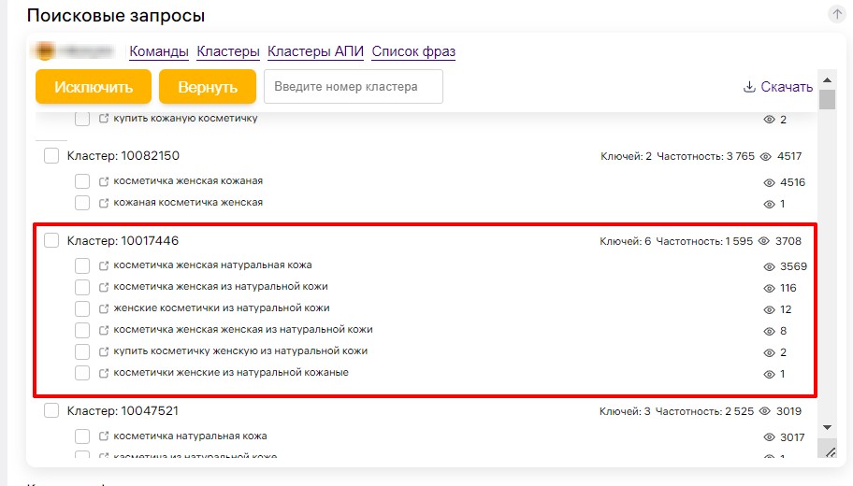Focus the cluster number input field
853x486 pixels.
click(x=353, y=87)
